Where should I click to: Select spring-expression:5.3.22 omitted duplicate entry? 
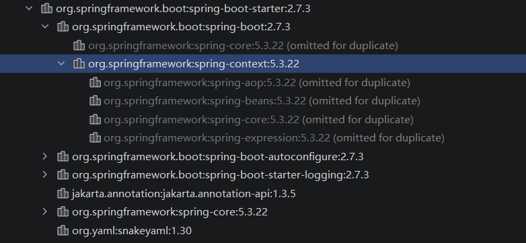pos(274,137)
